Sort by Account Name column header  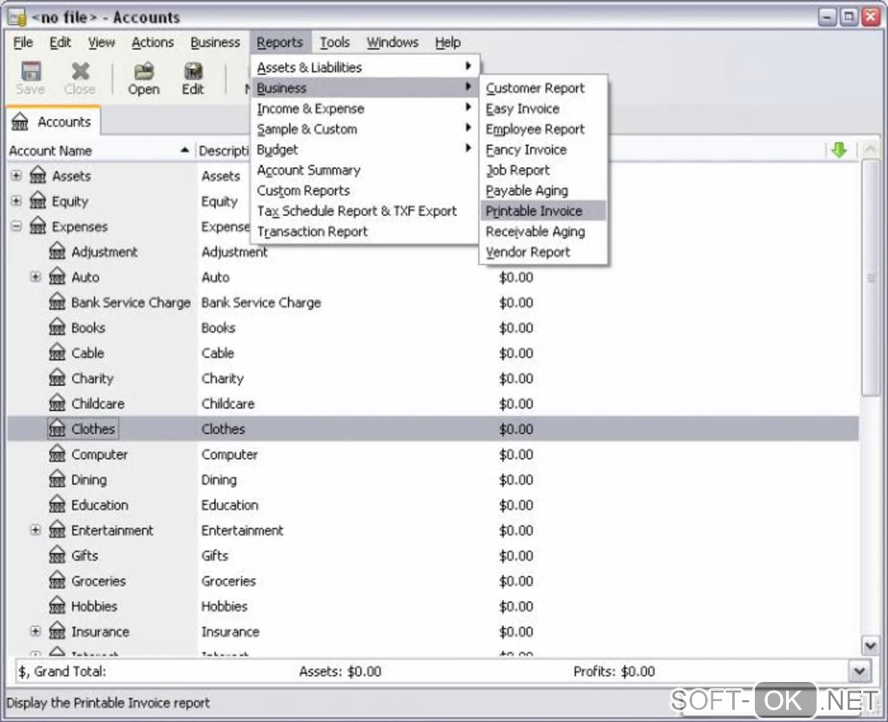pyautogui.click(x=99, y=151)
